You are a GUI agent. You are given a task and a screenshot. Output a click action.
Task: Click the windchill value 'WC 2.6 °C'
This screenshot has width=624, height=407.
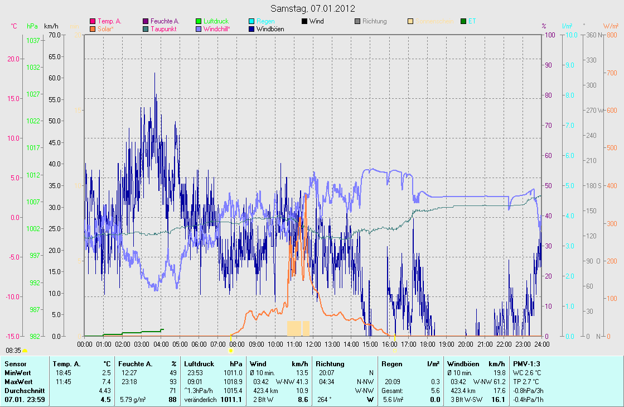pyautogui.click(x=527, y=373)
